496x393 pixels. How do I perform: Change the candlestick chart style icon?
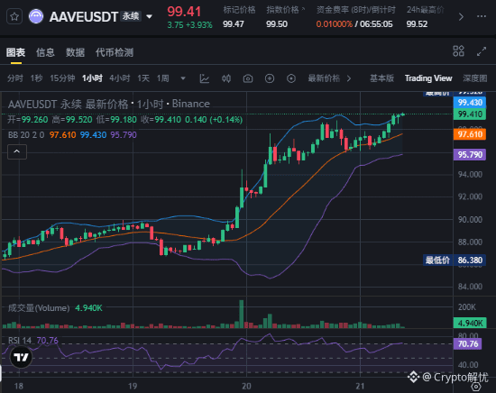pyautogui.click(x=226, y=78)
